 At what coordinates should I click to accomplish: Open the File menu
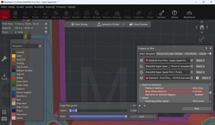tap(4, 7)
